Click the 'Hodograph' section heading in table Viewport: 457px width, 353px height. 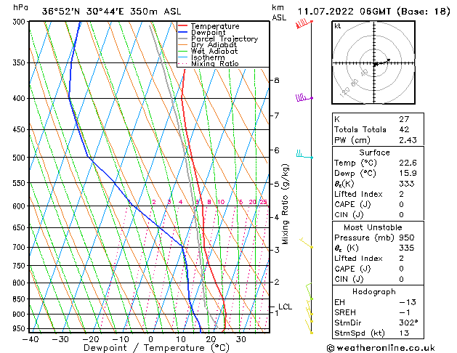point(374,291)
